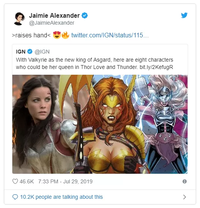The image size is (200, 208).
Task: Click the IGN account name
Action: 21,52
